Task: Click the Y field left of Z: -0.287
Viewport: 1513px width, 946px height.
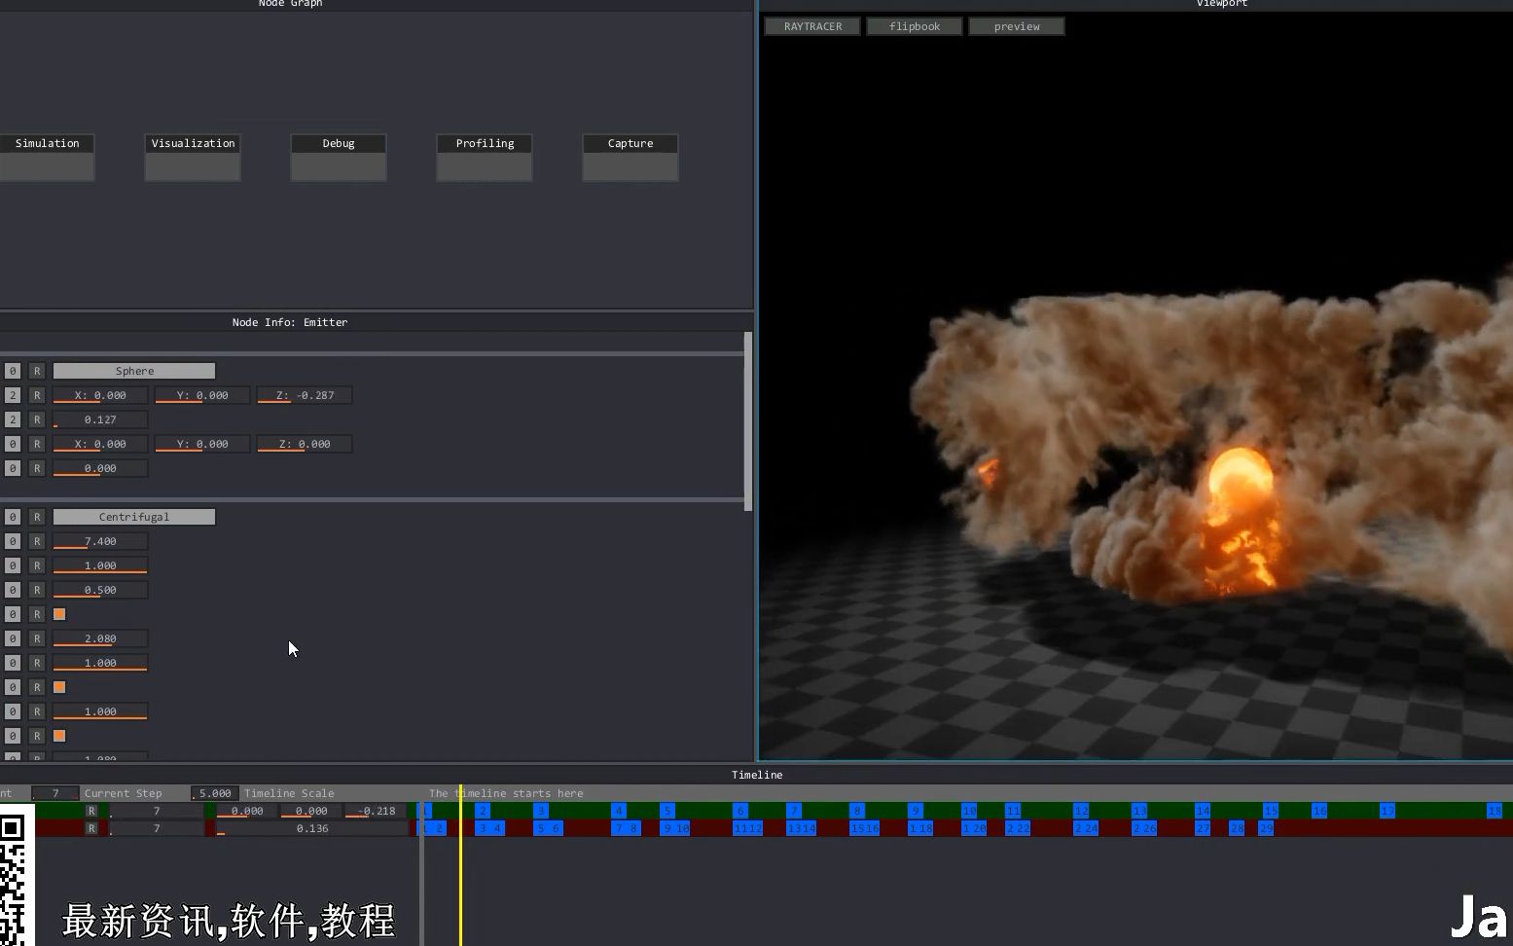Action: point(202,395)
